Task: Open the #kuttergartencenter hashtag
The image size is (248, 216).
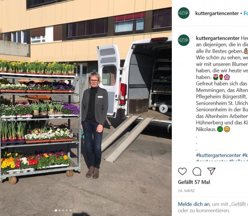Action: click(x=218, y=155)
